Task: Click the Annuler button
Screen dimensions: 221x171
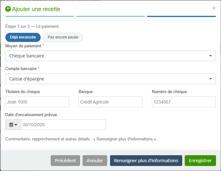Action: coord(95,161)
